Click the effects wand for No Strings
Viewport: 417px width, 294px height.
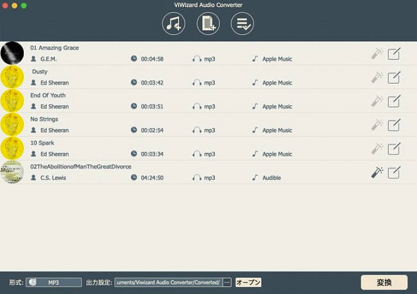[x=377, y=125]
